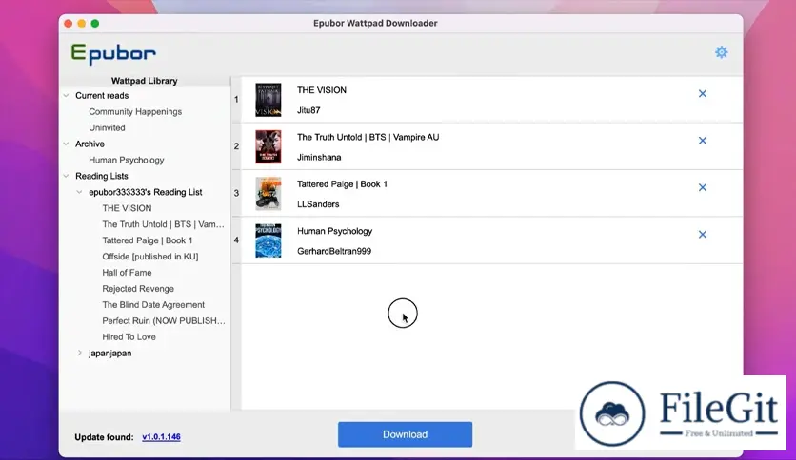Image resolution: width=796 pixels, height=460 pixels.
Task: Select The Truth Untold sidebar entry
Action: [x=163, y=224]
